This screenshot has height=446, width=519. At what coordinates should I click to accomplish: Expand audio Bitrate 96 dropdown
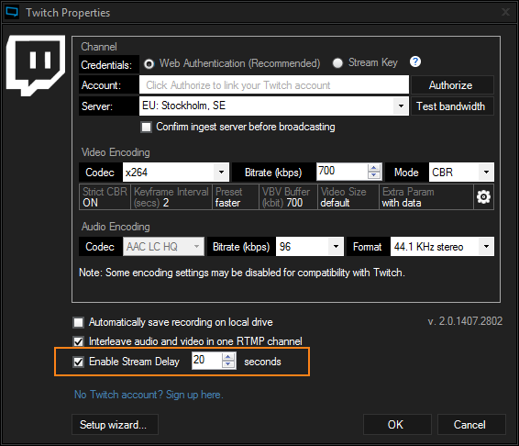pos(336,247)
